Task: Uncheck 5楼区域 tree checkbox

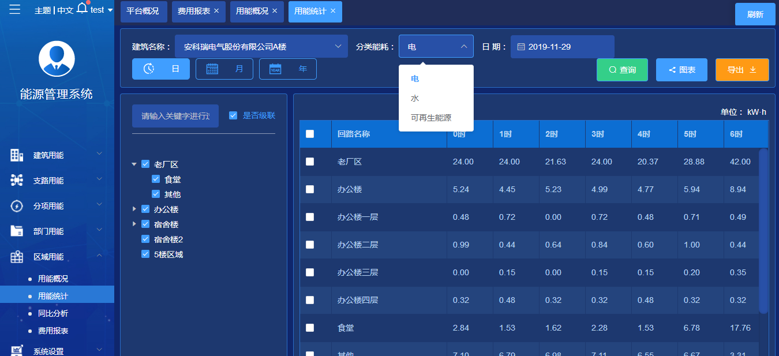Action: coord(145,254)
